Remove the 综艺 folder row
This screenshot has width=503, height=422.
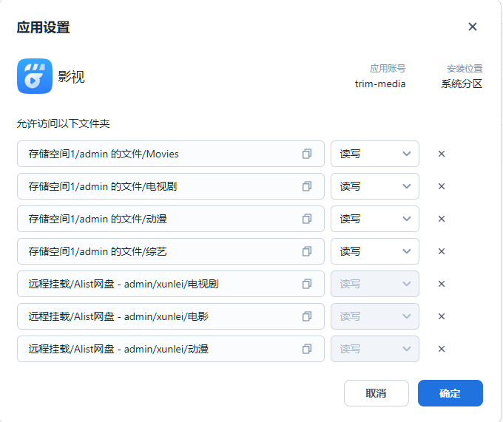442,251
